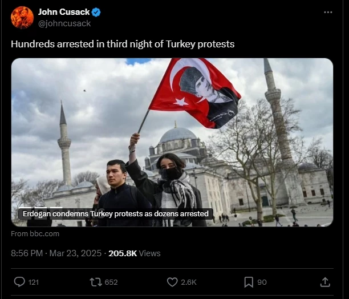Screen dimensions: 349x299
Task: Open the @johncusack handle link
Action: click(x=64, y=23)
